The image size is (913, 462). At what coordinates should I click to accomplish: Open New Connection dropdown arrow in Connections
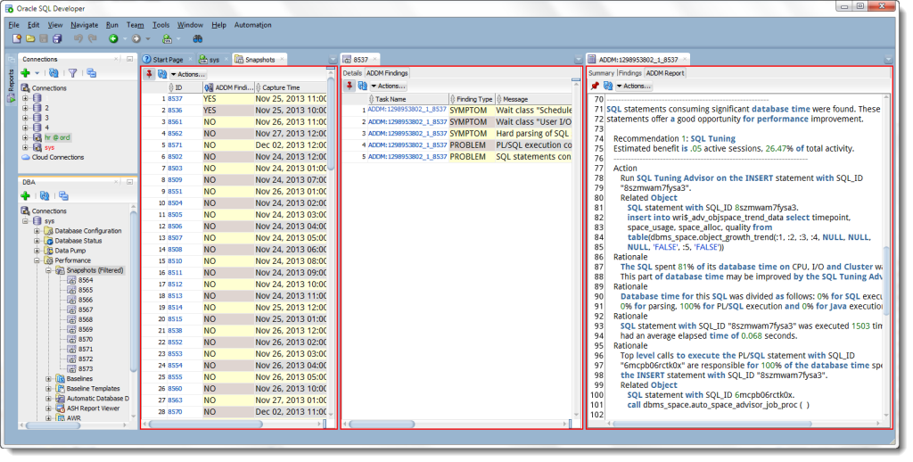tap(36, 73)
